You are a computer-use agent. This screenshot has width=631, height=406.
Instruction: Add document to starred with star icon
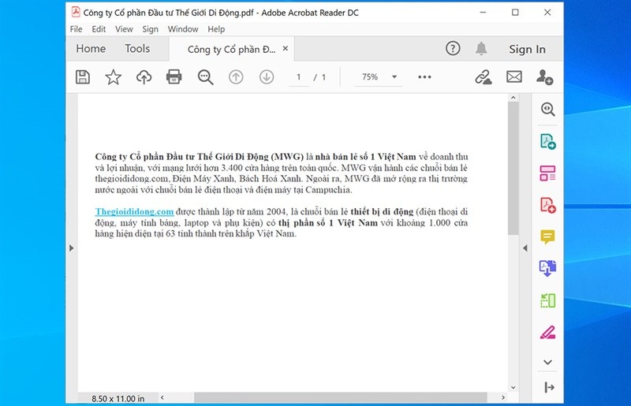pos(113,76)
